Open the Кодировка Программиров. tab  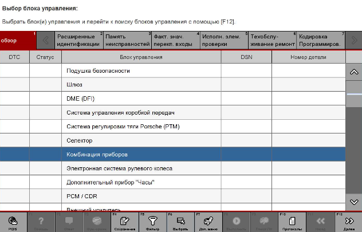click(320, 40)
